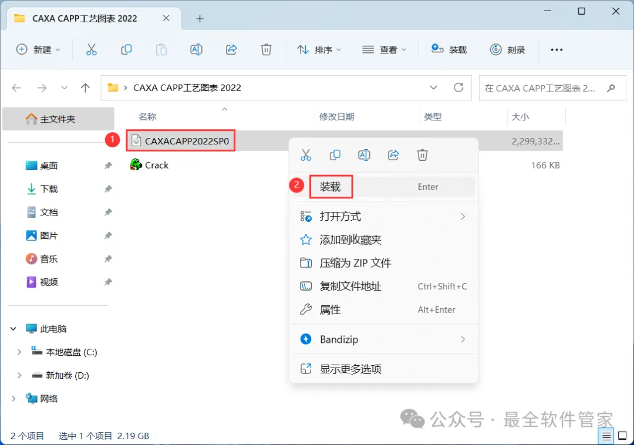Close the CAXA CAPP工艺图表 2022 tab

click(x=166, y=18)
